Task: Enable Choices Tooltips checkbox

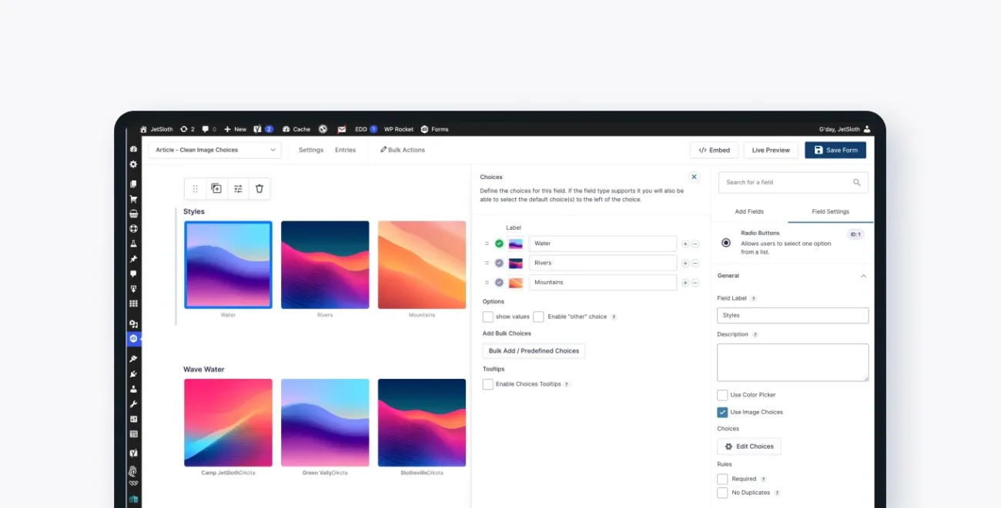Action: point(488,384)
